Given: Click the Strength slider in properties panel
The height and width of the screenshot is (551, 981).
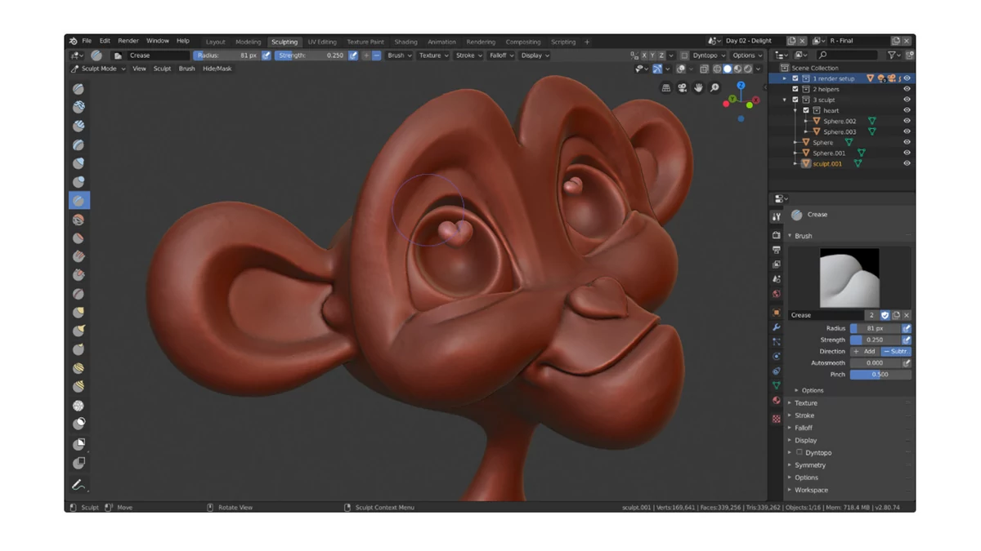Looking at the screenshot, I should coord(875,340).
